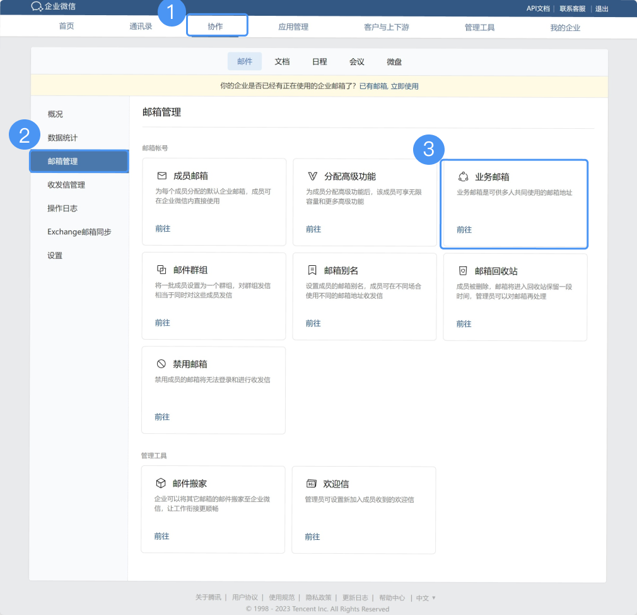This screenshot has height=615, width=637.
Task: Open 帮助中心 in the footer
Action: (392, 598)
